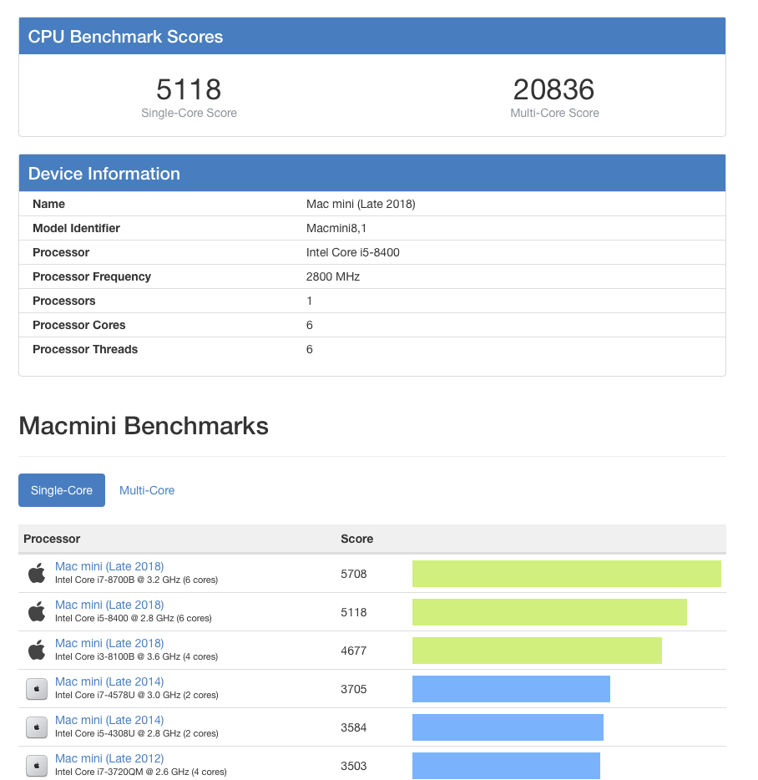Image resolution: width=758 pixels, height=780 pixels.
Task: Click the score value 5708
Action: [354, 574]
